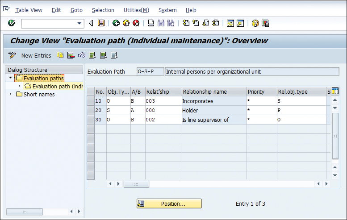The height and width of the screenshot is (220, 347).
Task: Click the Delete entry icon
Action: click(x=71, y=55)
